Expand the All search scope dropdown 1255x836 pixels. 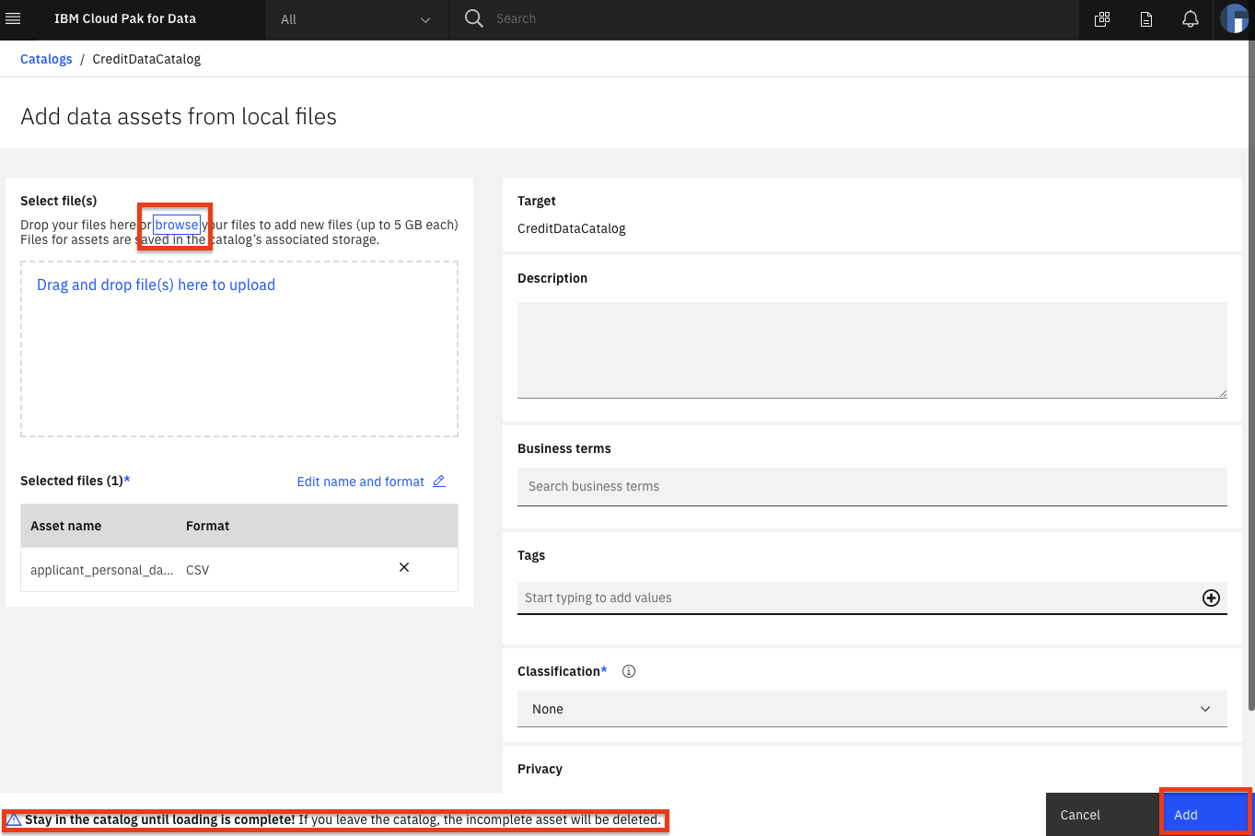pyautogui.click(x=356, y=19)
